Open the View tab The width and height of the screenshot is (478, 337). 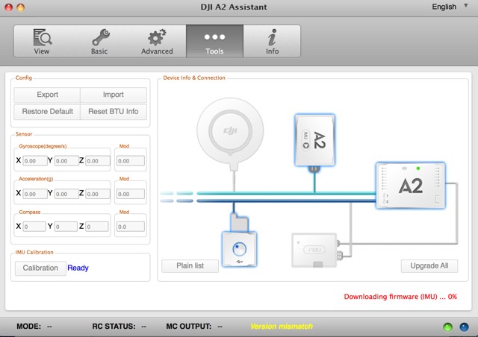pyautogui.click(x=42, y=41)
